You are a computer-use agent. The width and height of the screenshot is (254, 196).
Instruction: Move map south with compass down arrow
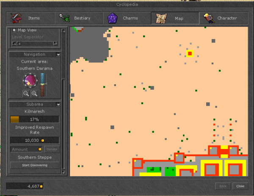pos(30,87)
